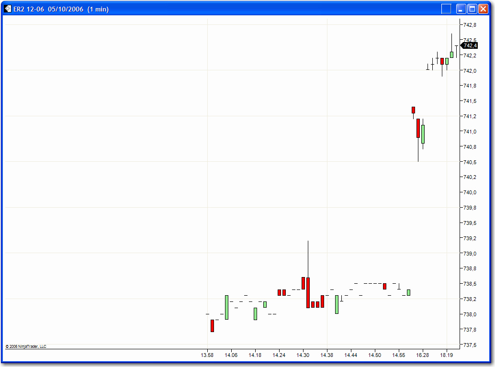Click the 738,0 price axis label
This screenshot has width=495, height=367.
click(470, 314)
